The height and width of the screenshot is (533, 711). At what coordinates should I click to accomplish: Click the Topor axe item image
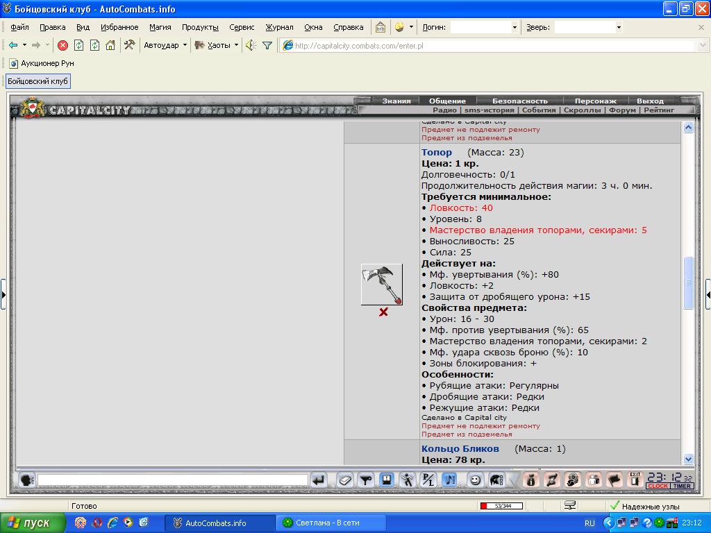(382, 284)
